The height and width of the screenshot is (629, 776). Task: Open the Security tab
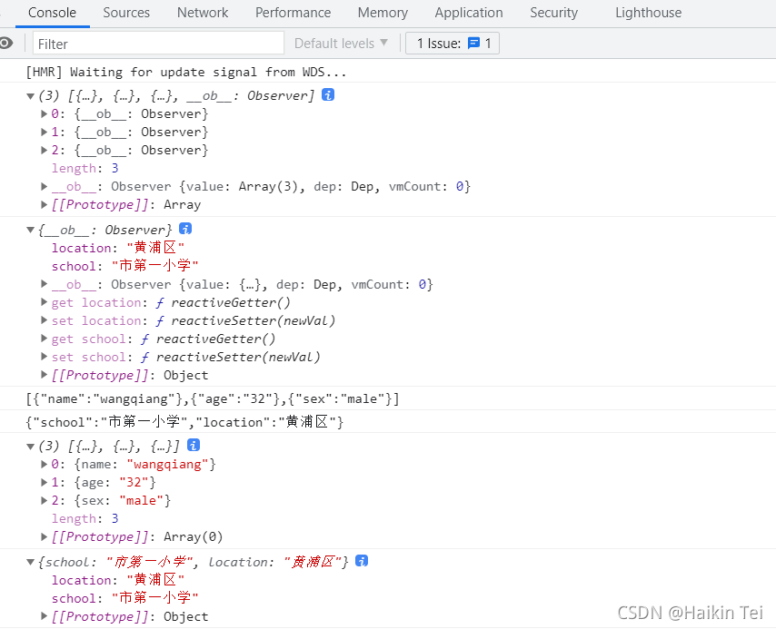click(553, 13)
